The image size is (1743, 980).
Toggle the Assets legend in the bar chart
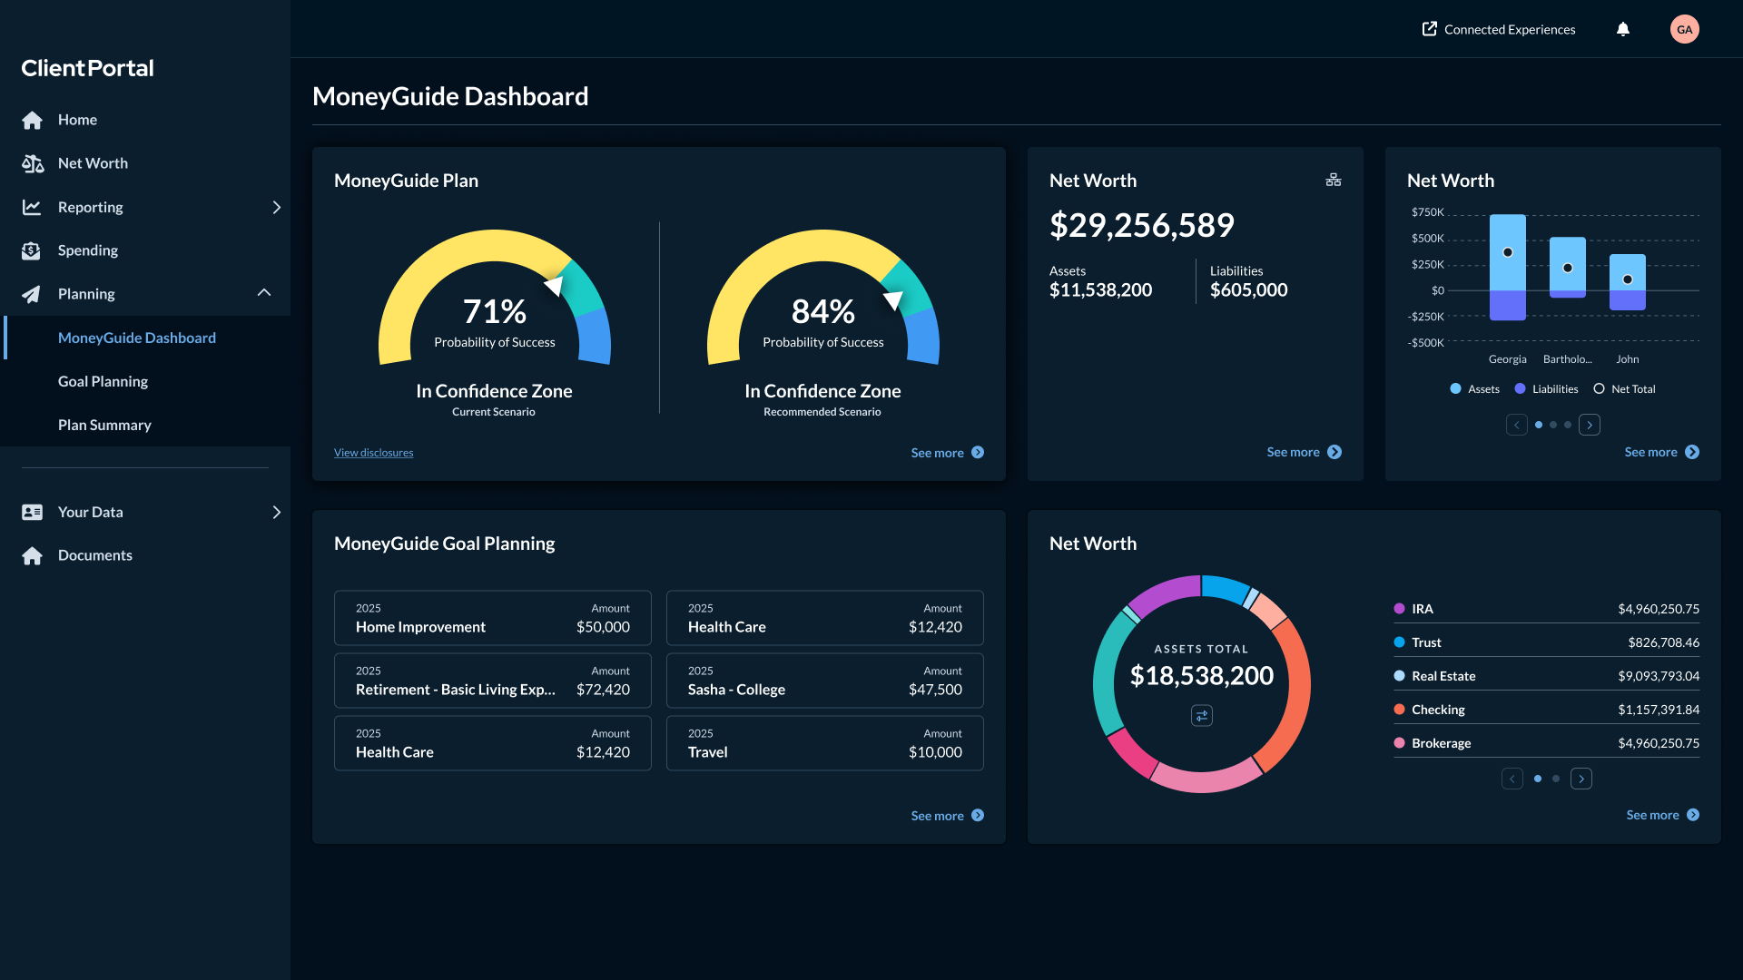(x=1475, y=388)
